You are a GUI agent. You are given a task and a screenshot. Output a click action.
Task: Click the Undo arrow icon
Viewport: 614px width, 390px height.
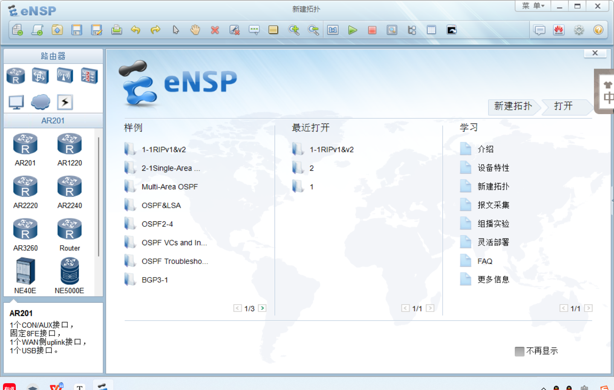[136, 30]
